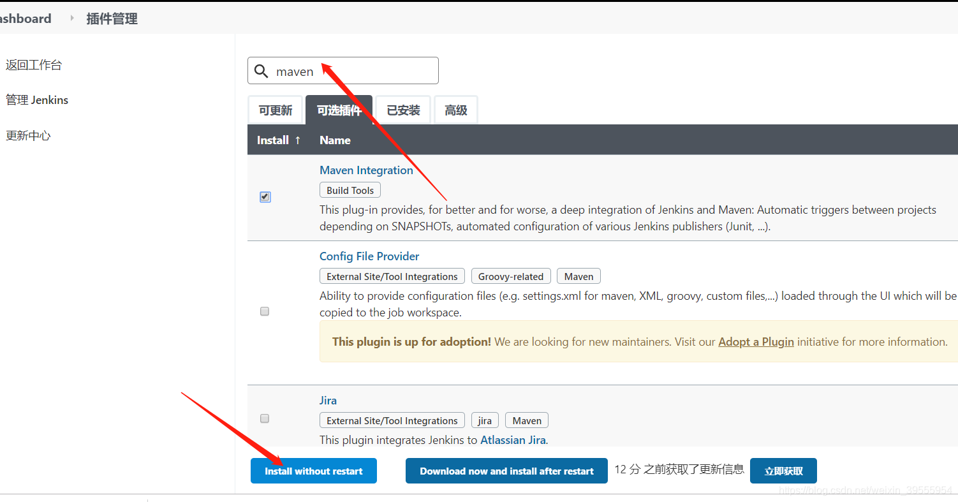This screenshot has width=958, height=502.
Task: Switch to the 可更新 tab
Action: pyautogui.click(x=276, y=110)
